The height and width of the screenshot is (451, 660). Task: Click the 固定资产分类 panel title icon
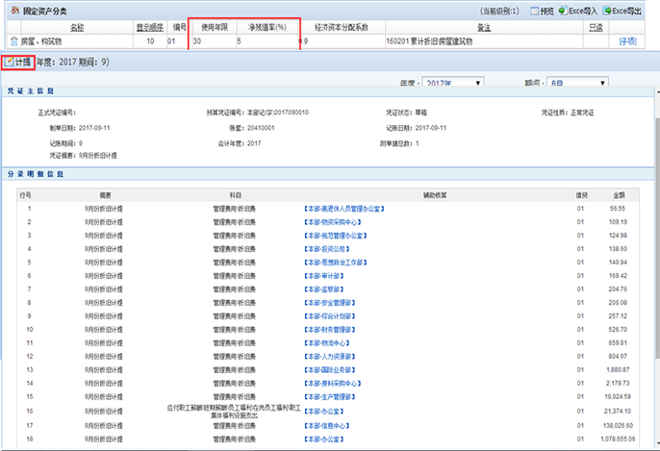[x=15, y=11]
